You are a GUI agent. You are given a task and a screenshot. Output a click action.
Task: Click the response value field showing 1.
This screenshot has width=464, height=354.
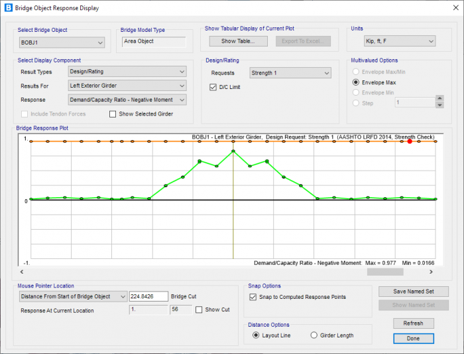148,310
